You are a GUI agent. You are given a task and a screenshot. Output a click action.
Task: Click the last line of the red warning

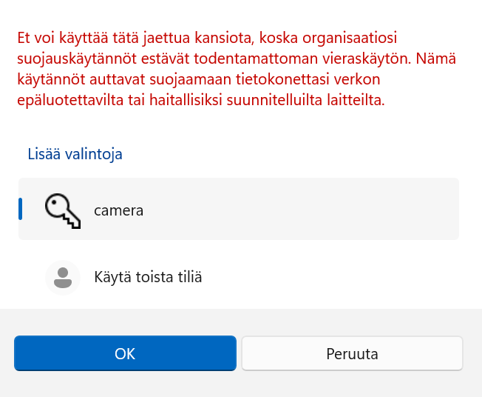(200, 101)
